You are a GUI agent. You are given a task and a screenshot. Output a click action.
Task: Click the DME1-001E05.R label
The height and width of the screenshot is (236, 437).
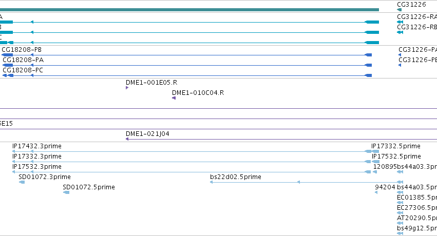151,83
